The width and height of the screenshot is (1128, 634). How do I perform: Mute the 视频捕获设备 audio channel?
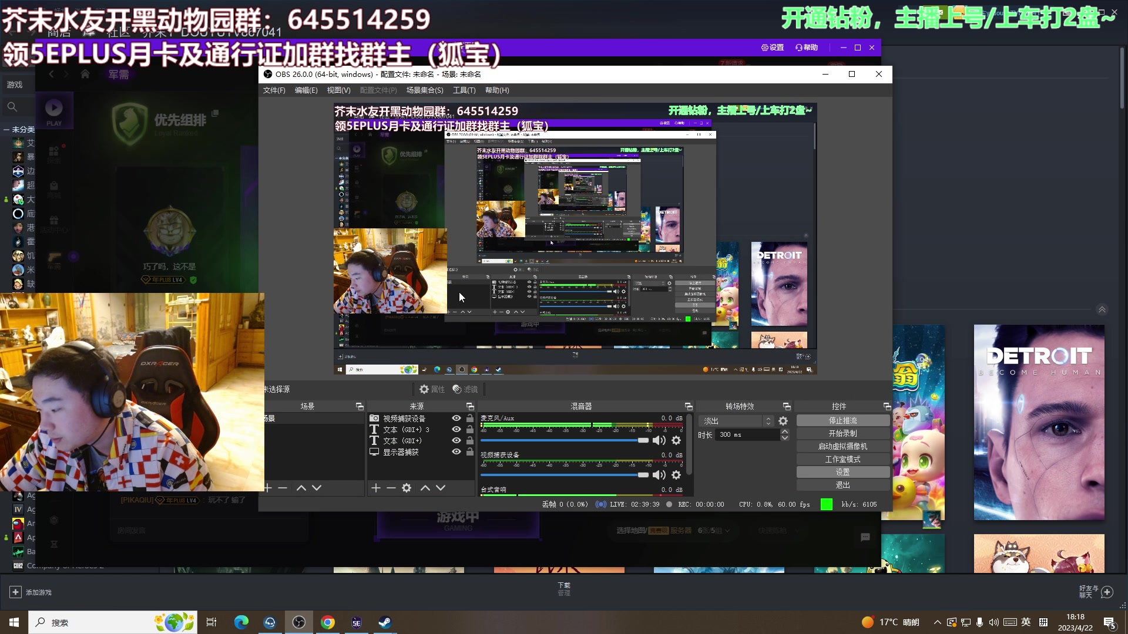(659, 475)
